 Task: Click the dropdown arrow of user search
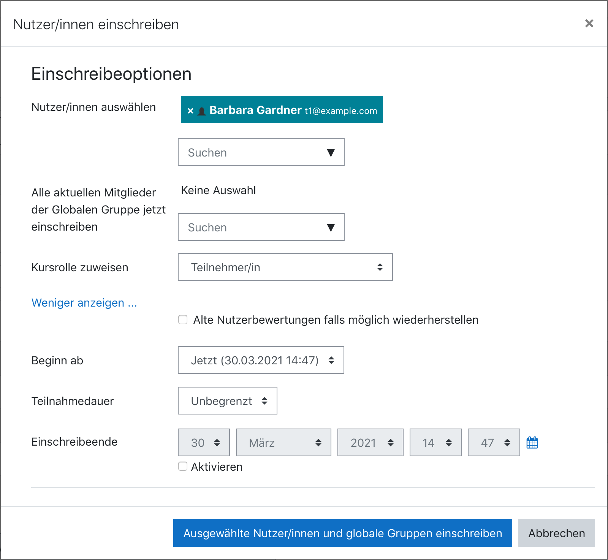(331, 153)
